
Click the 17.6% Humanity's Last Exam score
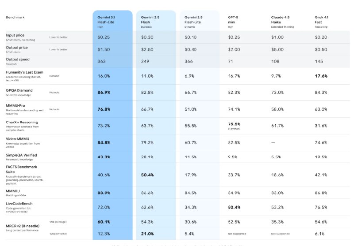pos(321,76)
